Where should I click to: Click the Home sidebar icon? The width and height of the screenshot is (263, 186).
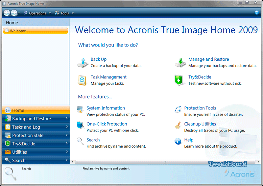pyautogui.click(x=8, y=110)
